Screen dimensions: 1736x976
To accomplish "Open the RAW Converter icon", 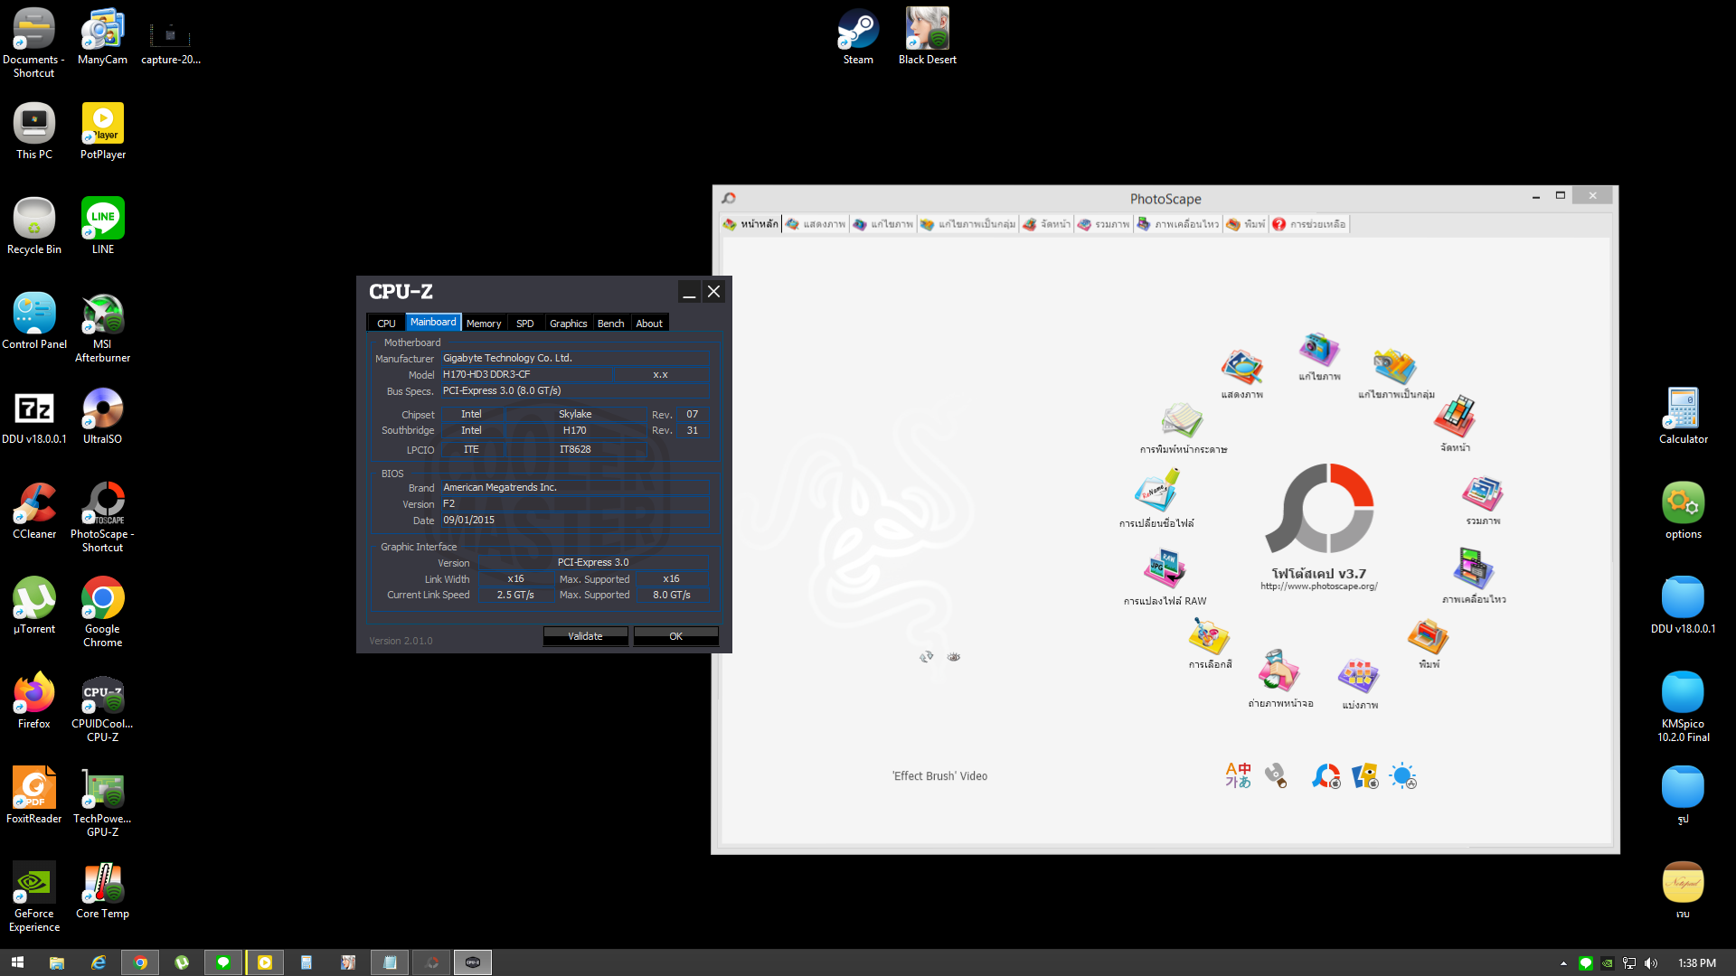I will tap(1165, 570).
